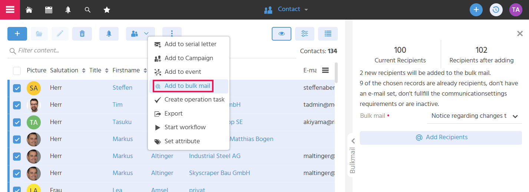Choose Add to Campaign
The height and width of the screenshot is (192, 529).
point(189,58)
